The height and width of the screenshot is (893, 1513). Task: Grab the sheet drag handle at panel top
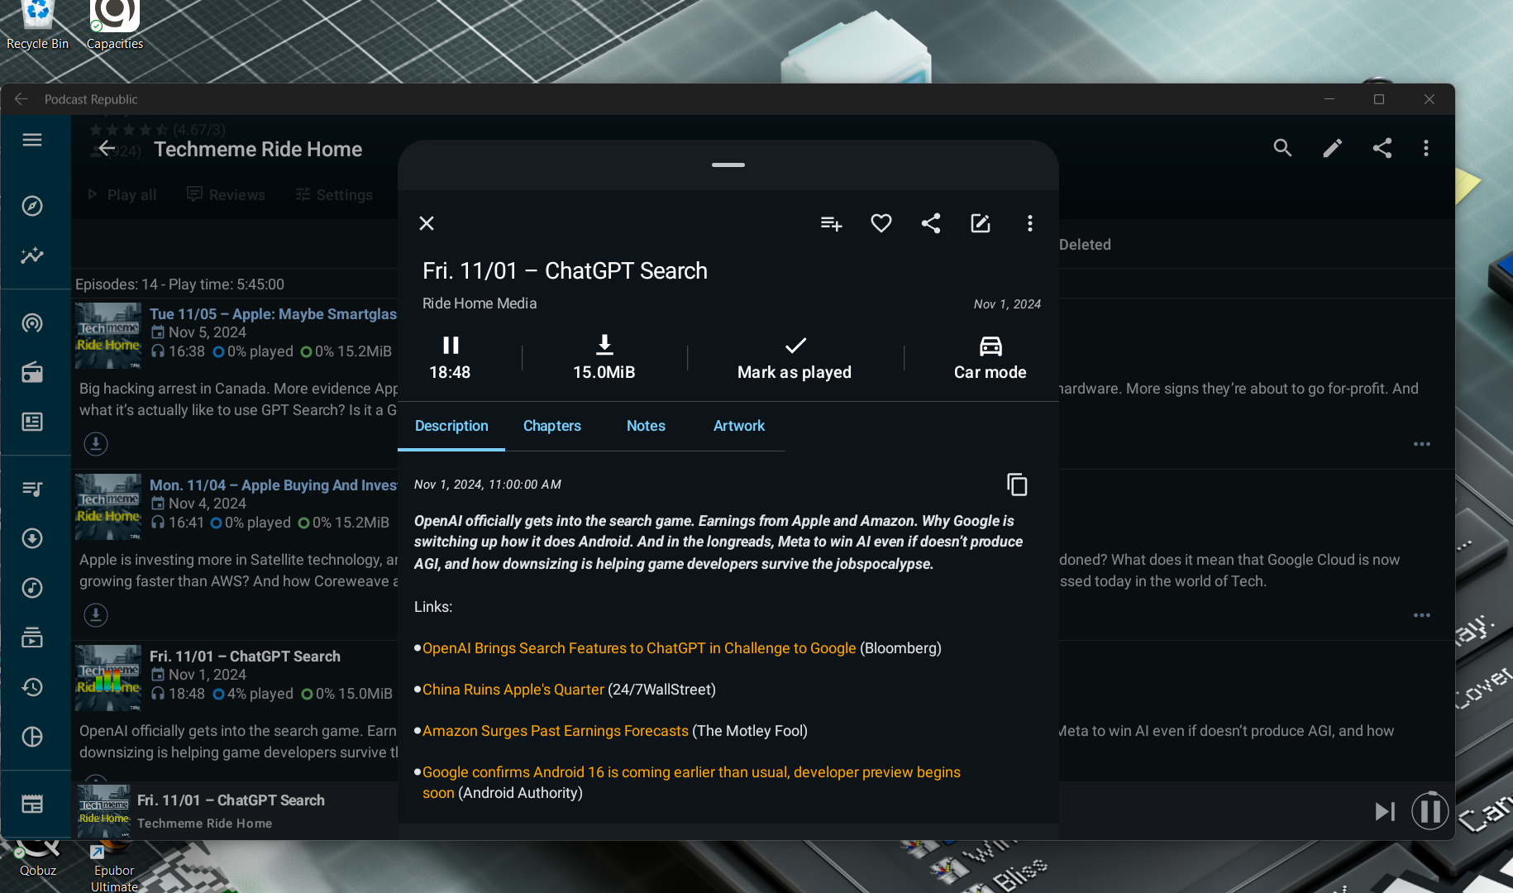(728, 165)
